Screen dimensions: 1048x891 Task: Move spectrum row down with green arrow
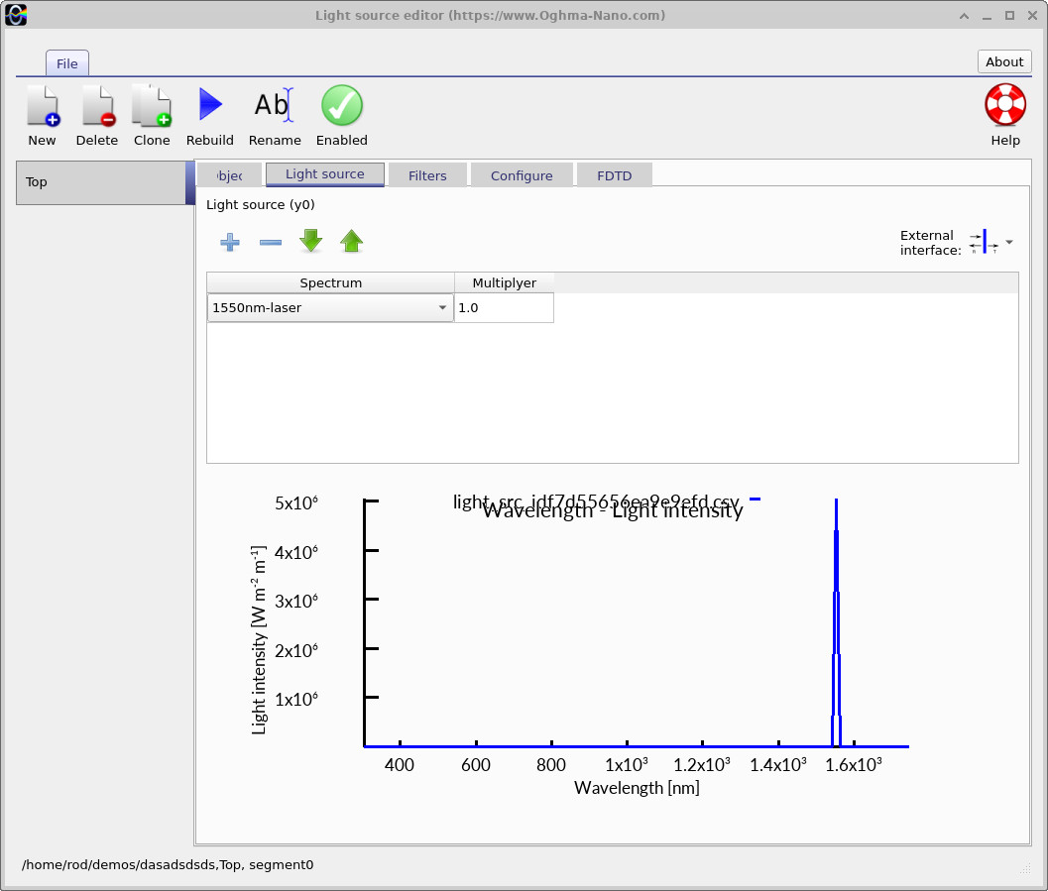click(x=310, y=241)
